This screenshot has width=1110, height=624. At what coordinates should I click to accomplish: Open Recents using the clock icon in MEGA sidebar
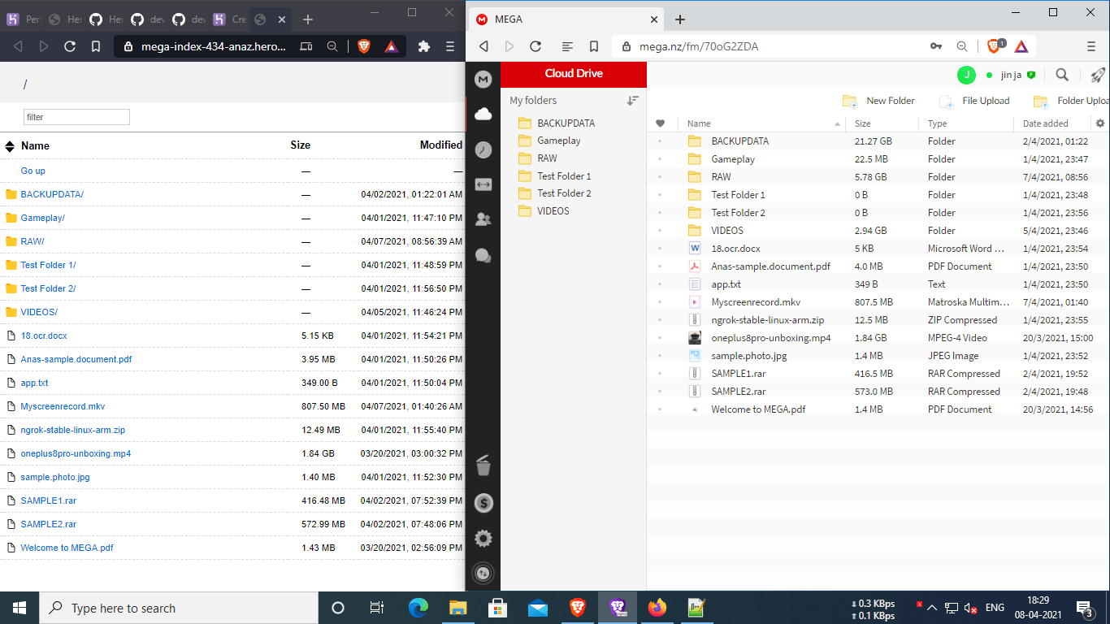click(x=483, y=149)
